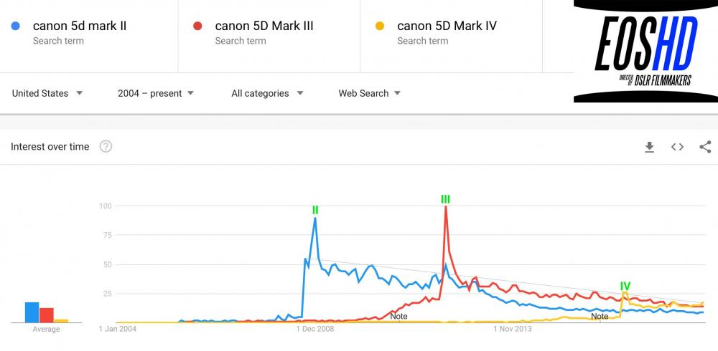Edit the canon 5d mark II search term

tap(80, 26)
